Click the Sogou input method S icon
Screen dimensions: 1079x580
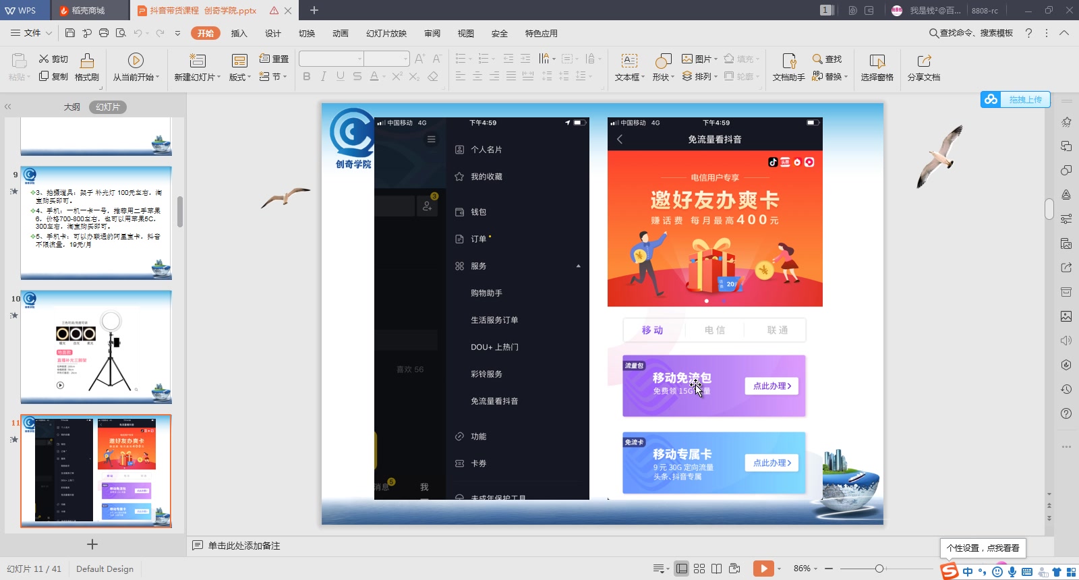pos(950,571)
